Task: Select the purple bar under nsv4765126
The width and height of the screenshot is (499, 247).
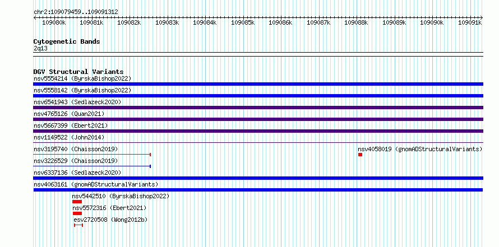Action: click(258, 119)
